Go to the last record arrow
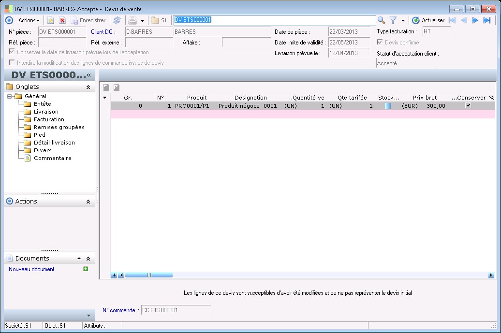Image resolution: width=501 pixels, height=333 pixels. coord(486,20)
